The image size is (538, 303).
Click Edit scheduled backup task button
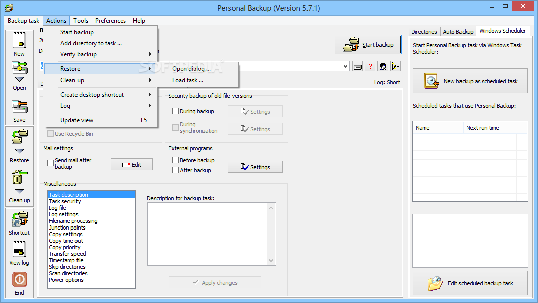pos(470,283)
